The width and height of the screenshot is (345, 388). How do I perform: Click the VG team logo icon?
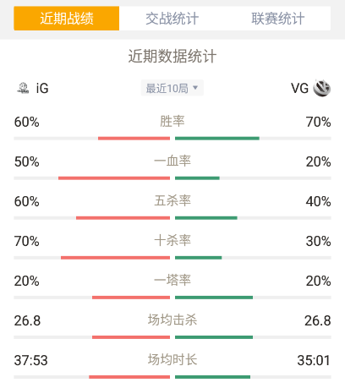point(322,88)
